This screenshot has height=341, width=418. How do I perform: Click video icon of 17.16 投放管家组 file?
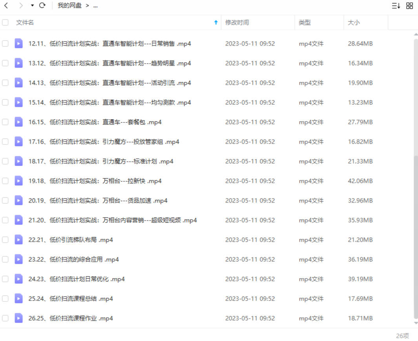tap(18, 142)
